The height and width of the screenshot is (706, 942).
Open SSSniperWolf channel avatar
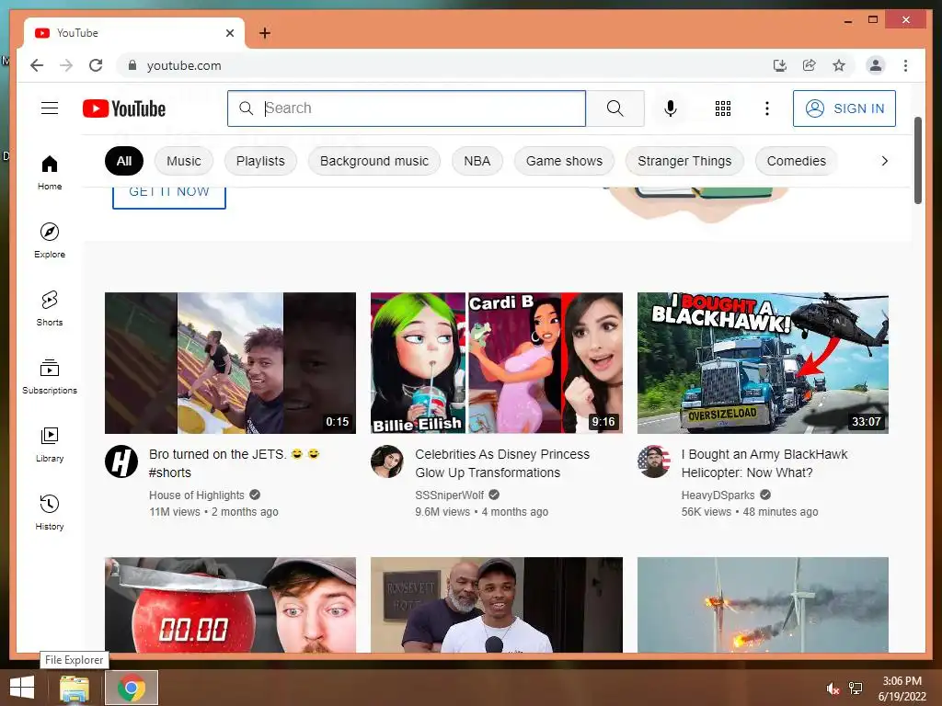tap(387, 461)
